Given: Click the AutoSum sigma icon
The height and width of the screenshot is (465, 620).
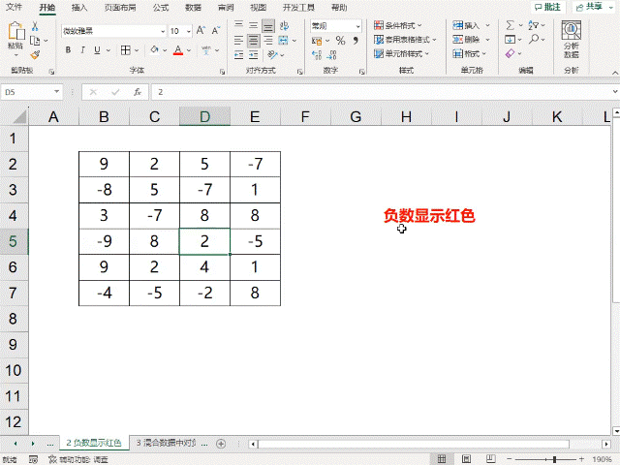Looking at the screenshot, I should (x=511, y=25).
